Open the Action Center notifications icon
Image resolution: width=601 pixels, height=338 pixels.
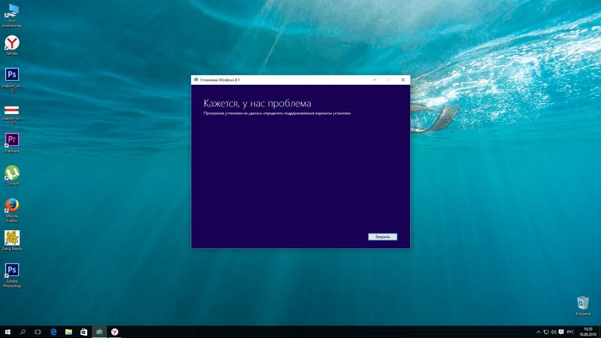pos(560,332)
